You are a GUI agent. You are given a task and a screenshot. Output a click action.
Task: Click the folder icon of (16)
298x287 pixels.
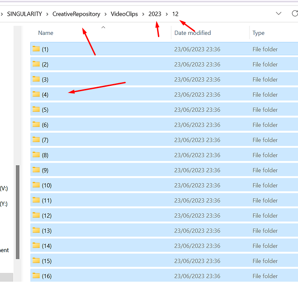click(36, 276)
